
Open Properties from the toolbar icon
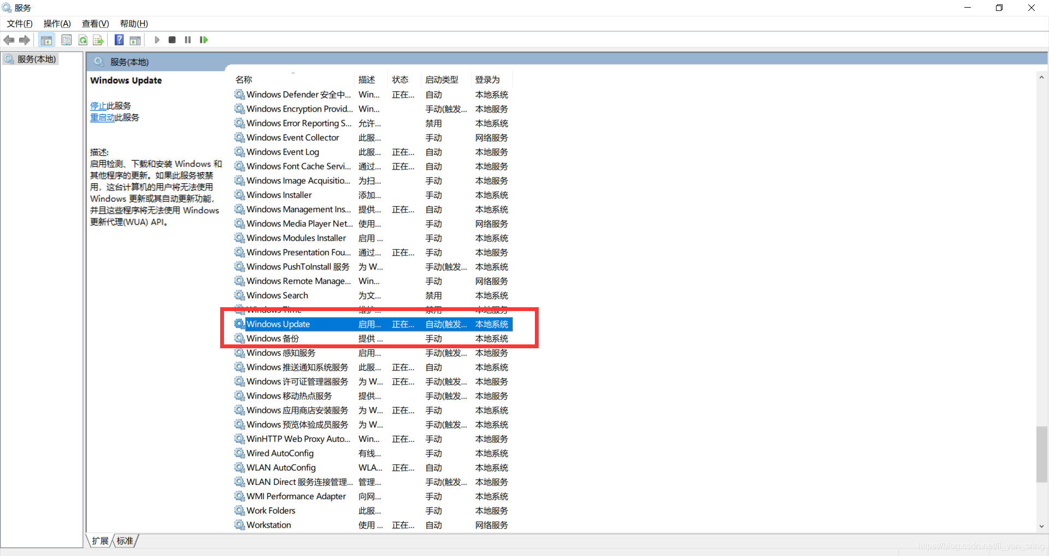coord(67,40)
